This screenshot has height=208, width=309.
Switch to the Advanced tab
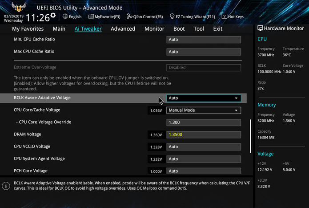coord(123,29)
